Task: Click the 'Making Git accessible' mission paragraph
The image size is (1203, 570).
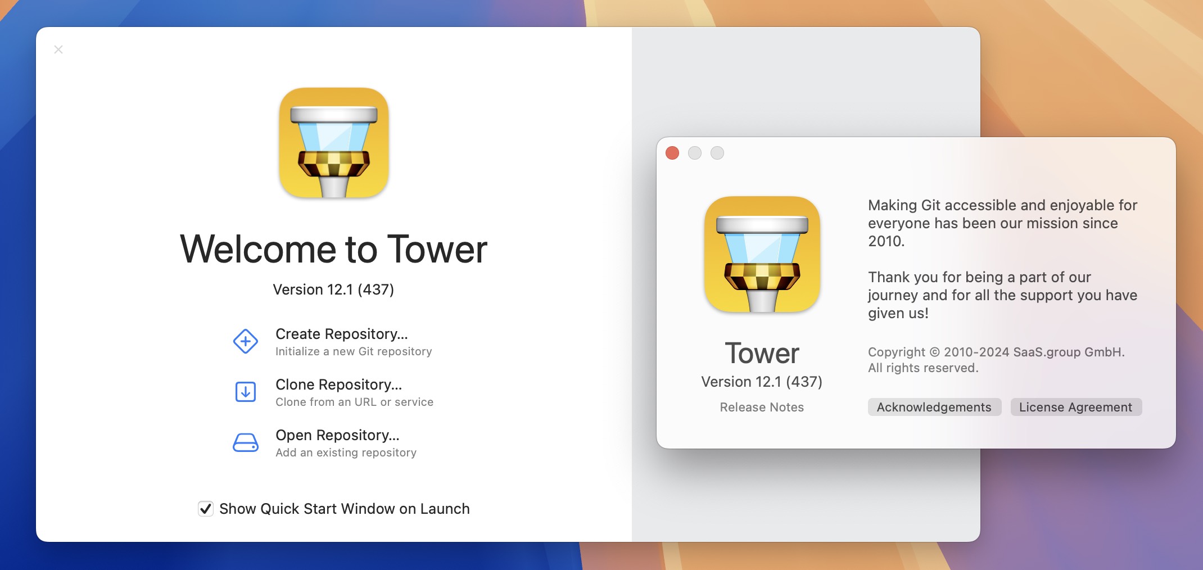Action: tap(1002, 223)
